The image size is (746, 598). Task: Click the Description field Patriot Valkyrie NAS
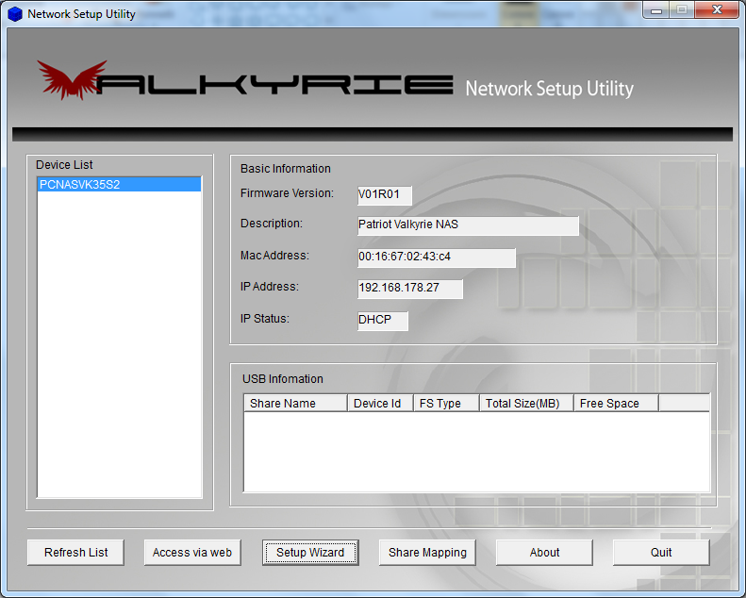click(468, 225)
